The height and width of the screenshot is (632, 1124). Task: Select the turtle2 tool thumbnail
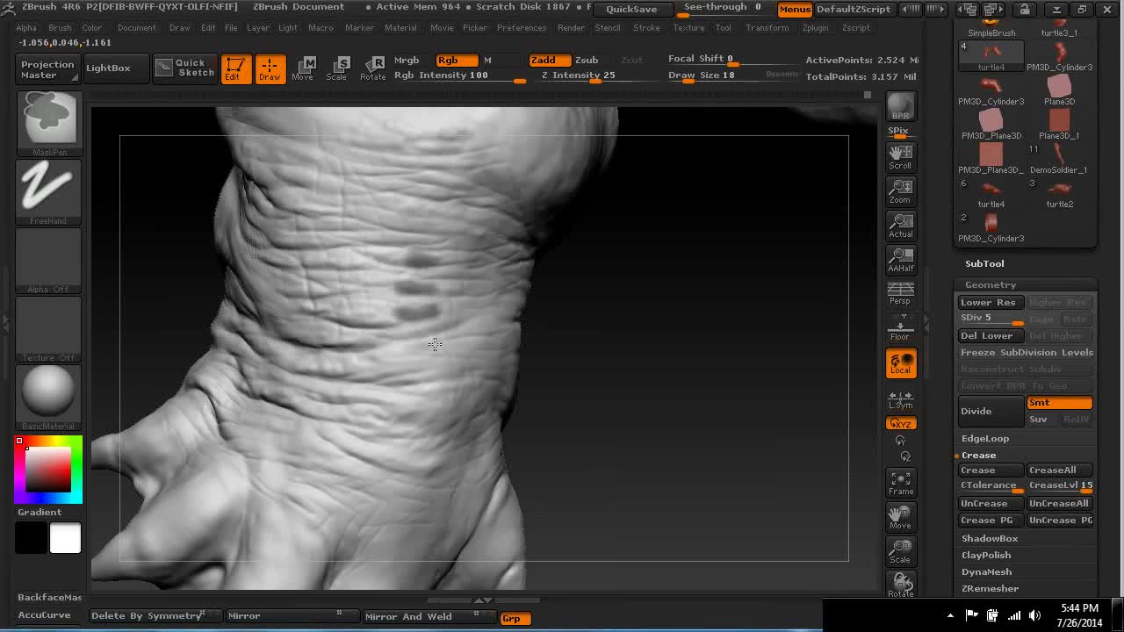1059,192
